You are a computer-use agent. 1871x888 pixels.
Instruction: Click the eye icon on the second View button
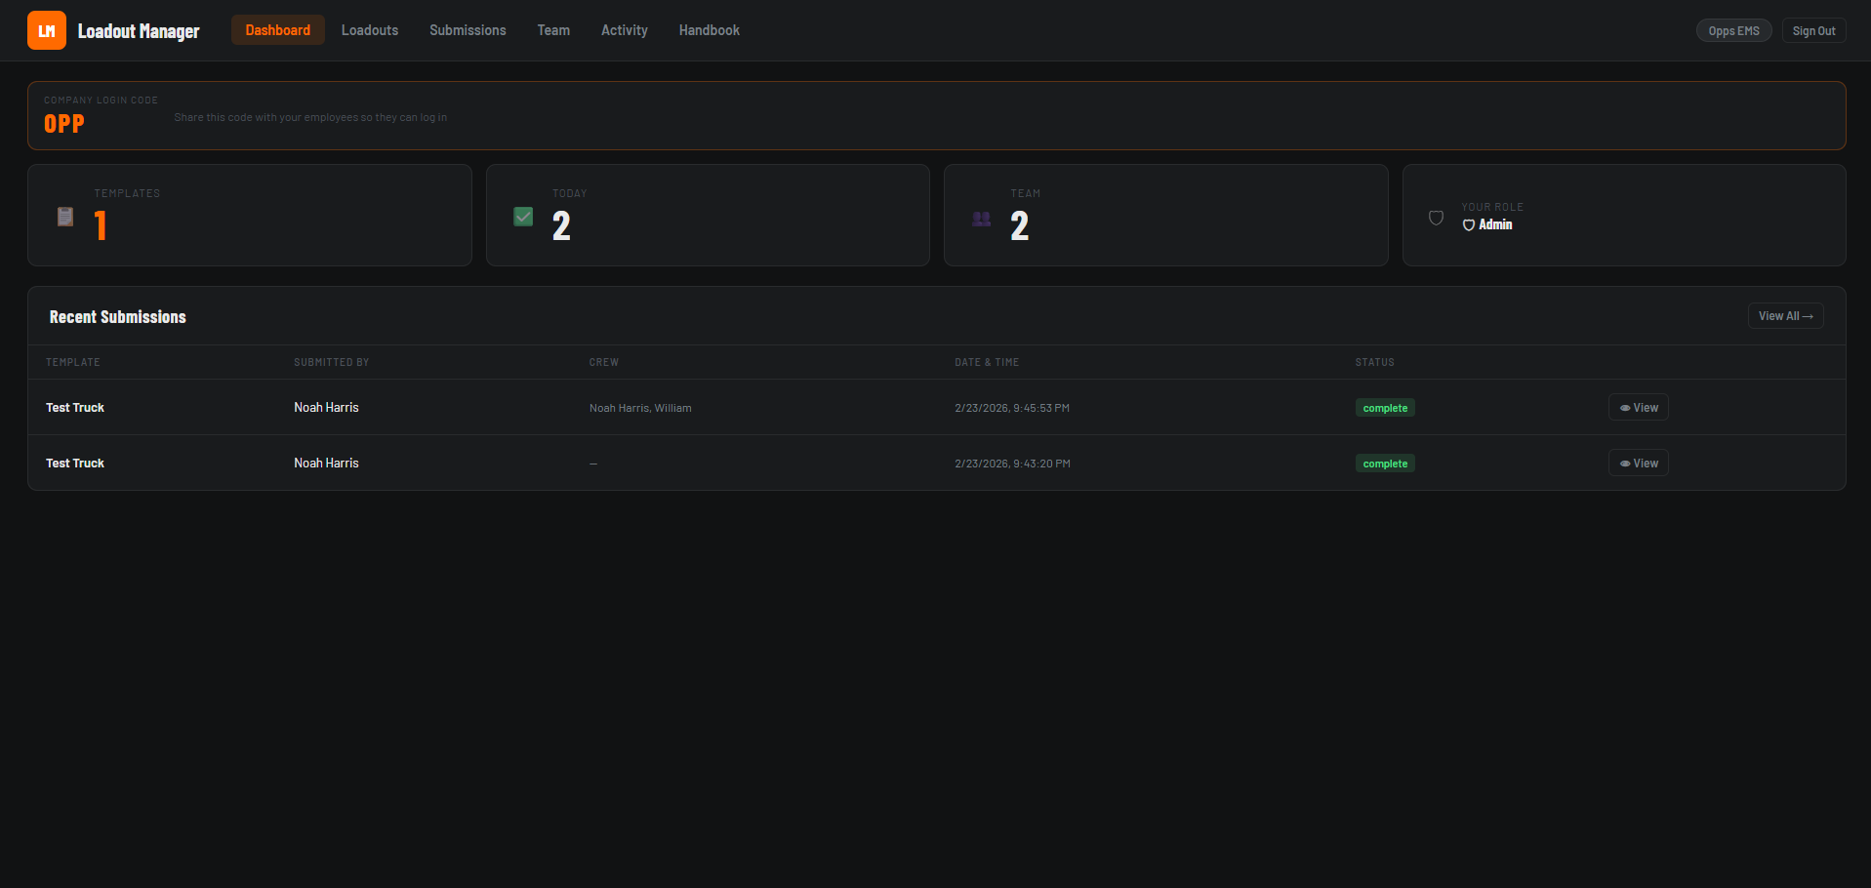click(x=1624, y=463)
